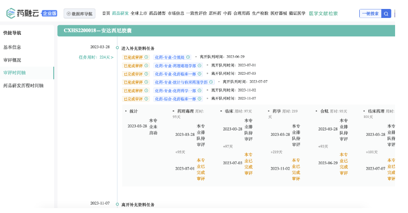Open the 循证医学 menu item
Screen dimensions: 408x213
tap(297, 13)
